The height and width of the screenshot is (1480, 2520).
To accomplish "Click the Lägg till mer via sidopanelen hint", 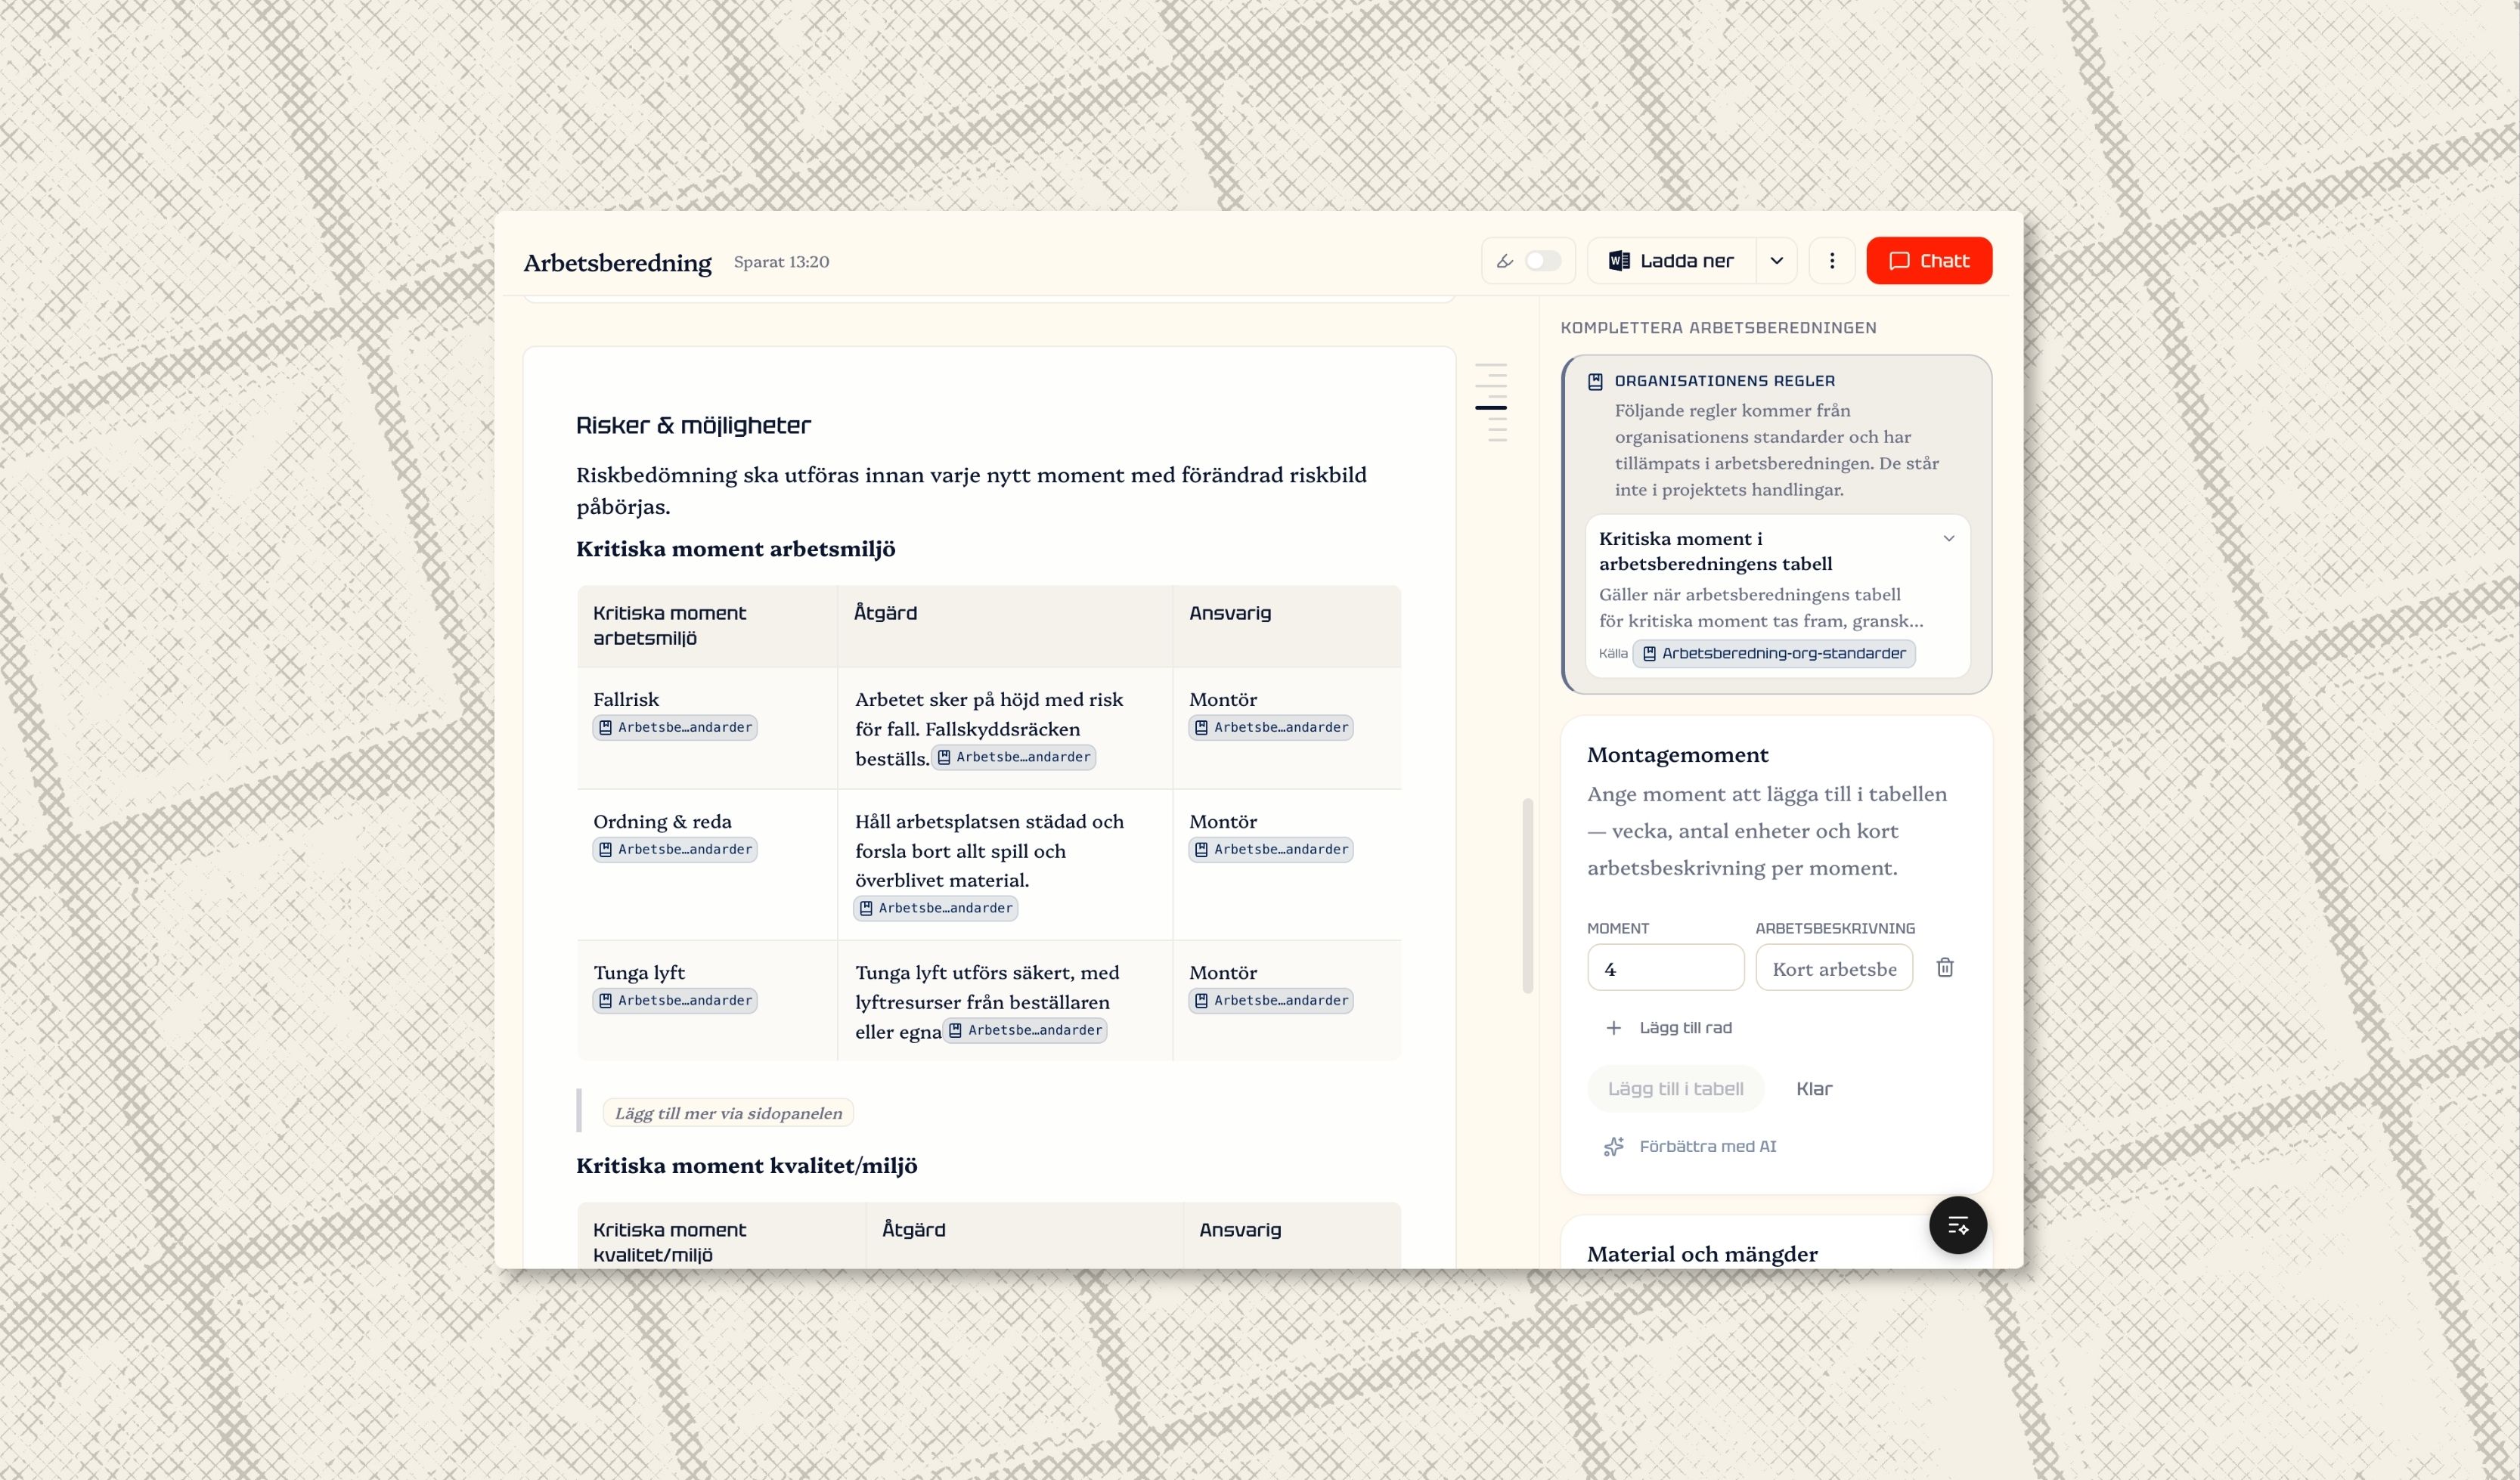I will click(728, 1113).
